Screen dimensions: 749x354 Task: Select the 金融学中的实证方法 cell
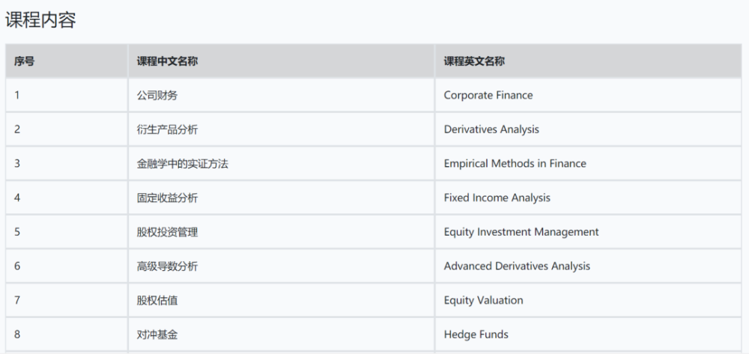pyautogui.click(x=182, y=164)
